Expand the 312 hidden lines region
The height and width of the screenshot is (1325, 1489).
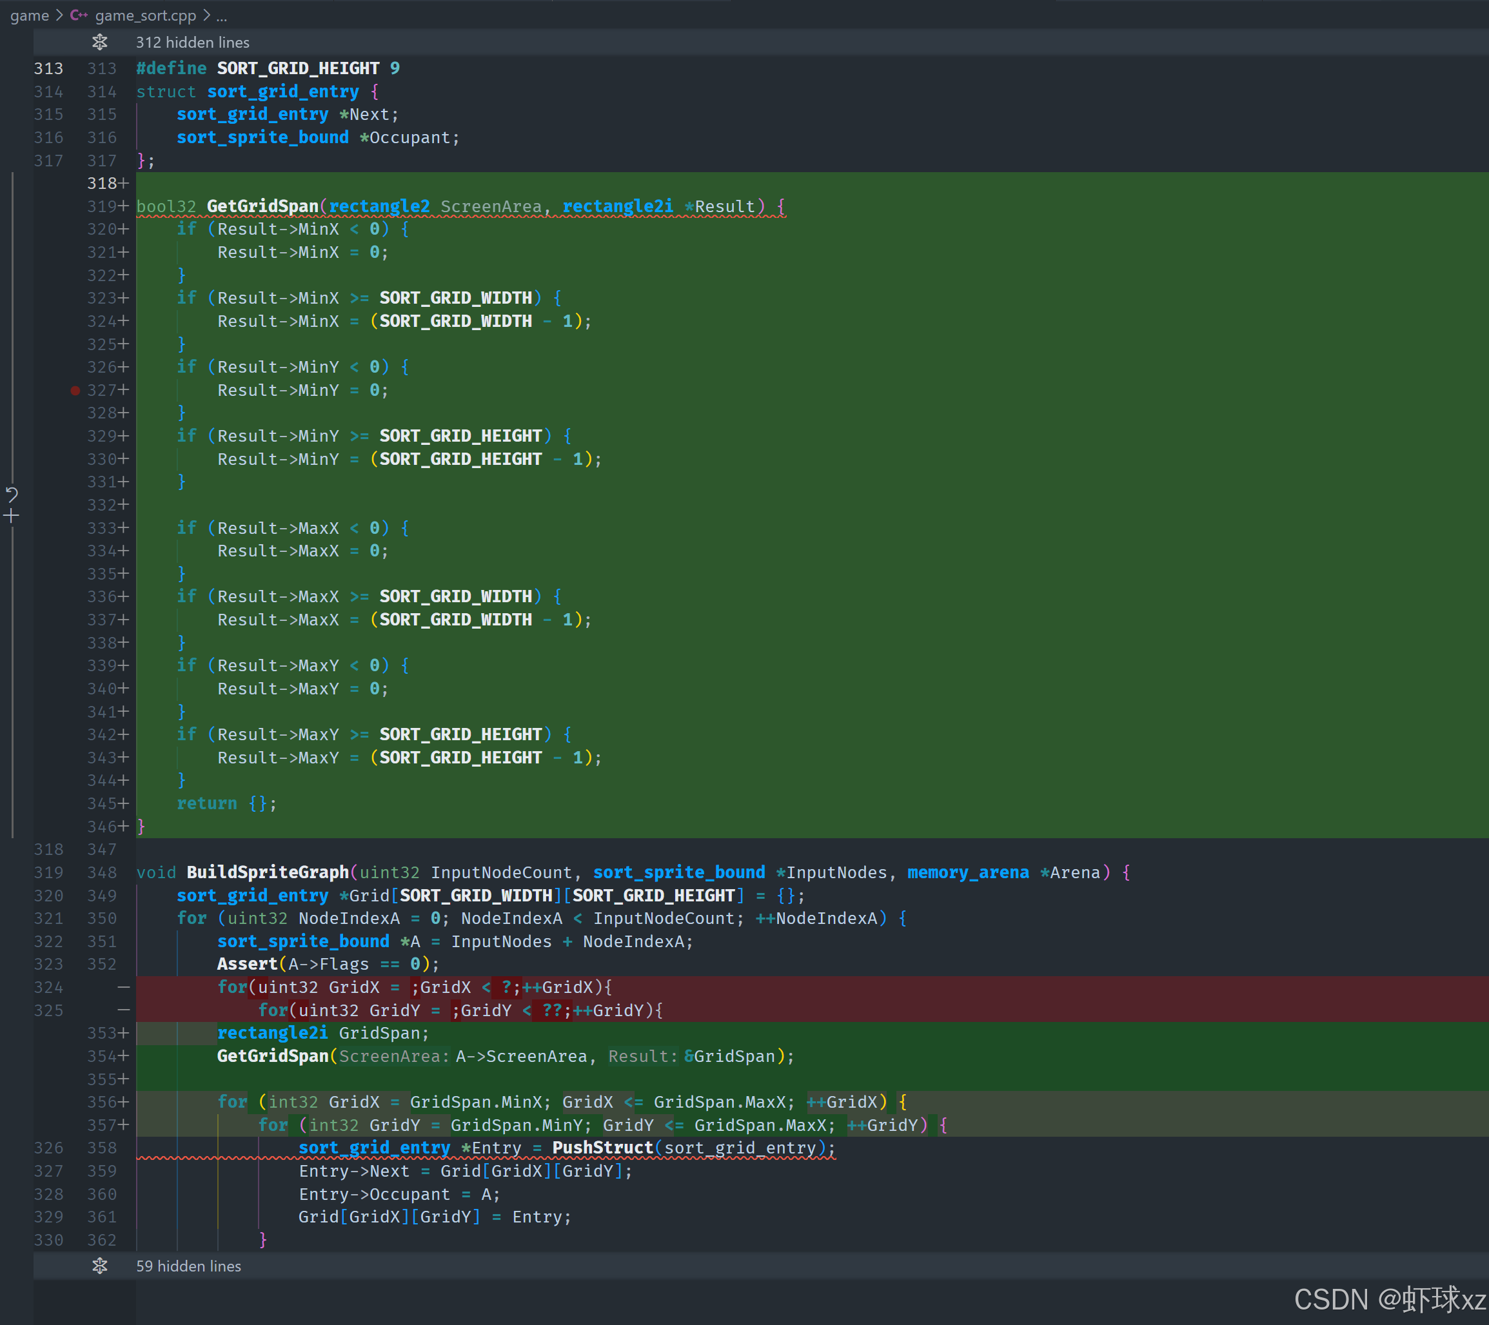point(192,43)
